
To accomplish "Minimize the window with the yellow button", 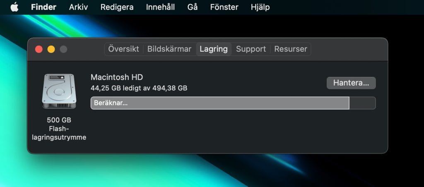I will [x=51, y=49].
